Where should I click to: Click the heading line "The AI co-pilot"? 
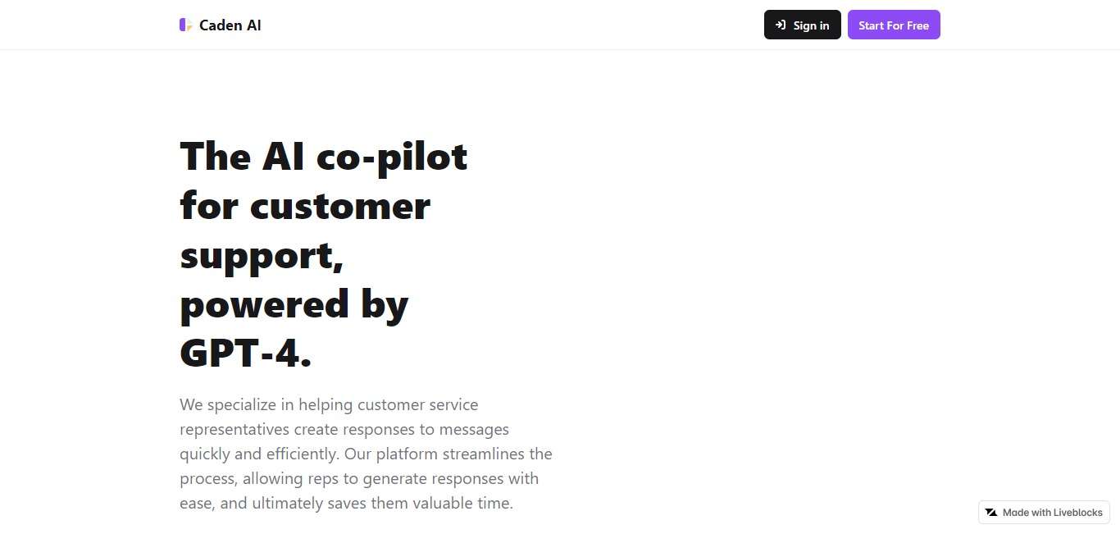tap(323, 156)
